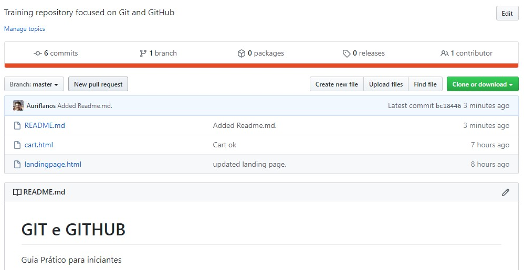
Task: Open commit hash bc18446
Action: tap(448, 106)
